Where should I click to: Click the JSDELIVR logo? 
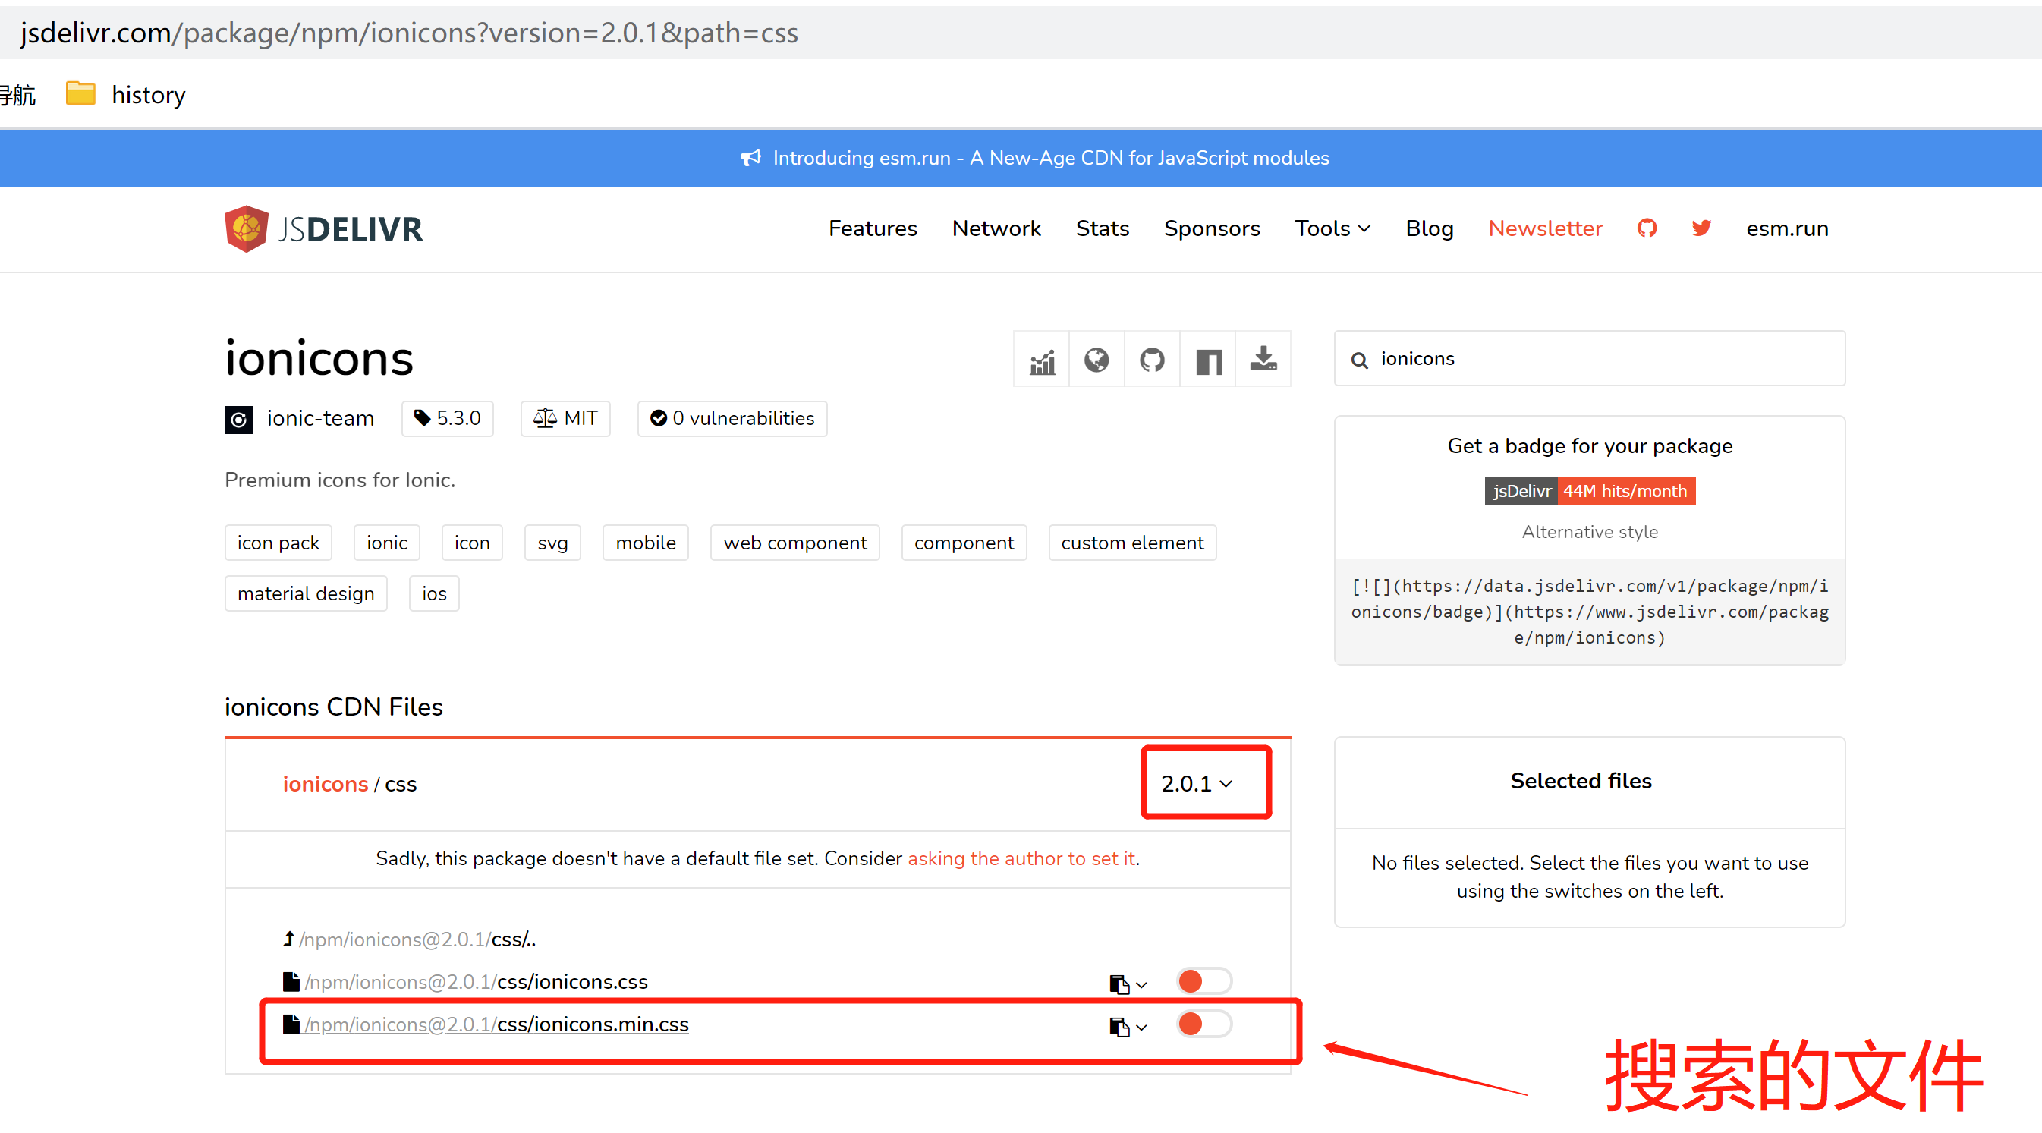[323, 229]
